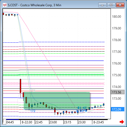Viewport: 127px width, 127px height.
Task: Click the 173.00 price axis label
Action: 117,99
